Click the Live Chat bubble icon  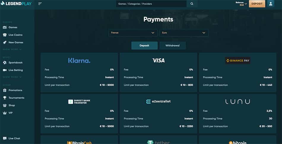click(5, 138)
